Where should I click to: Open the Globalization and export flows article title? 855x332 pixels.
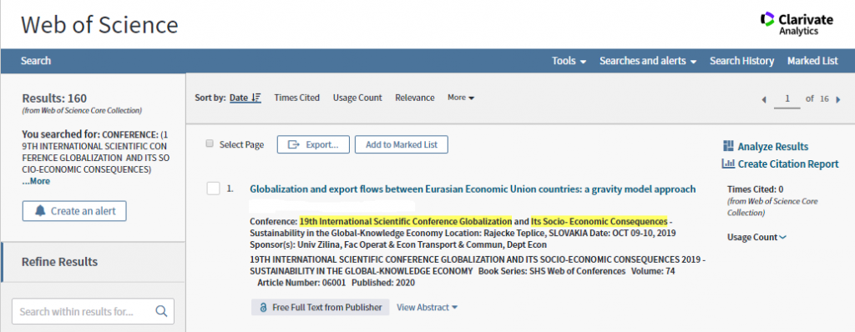tap(473, 189)
